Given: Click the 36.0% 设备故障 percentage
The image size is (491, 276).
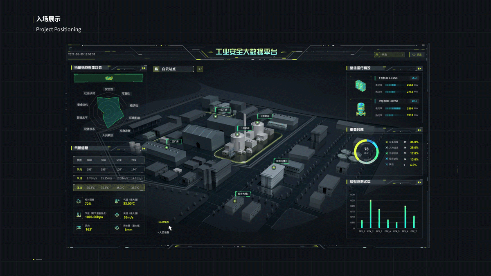Looking at the screenshot, I should pyautogui.click(x=414, y=142).
